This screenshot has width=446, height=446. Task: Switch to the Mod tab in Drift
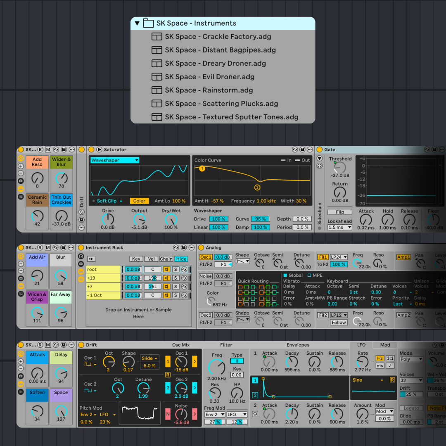point(385,345)
